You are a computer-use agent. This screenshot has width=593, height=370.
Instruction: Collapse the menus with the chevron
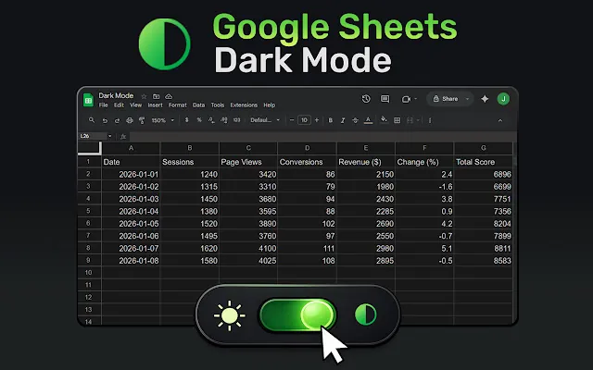[500, 120]
